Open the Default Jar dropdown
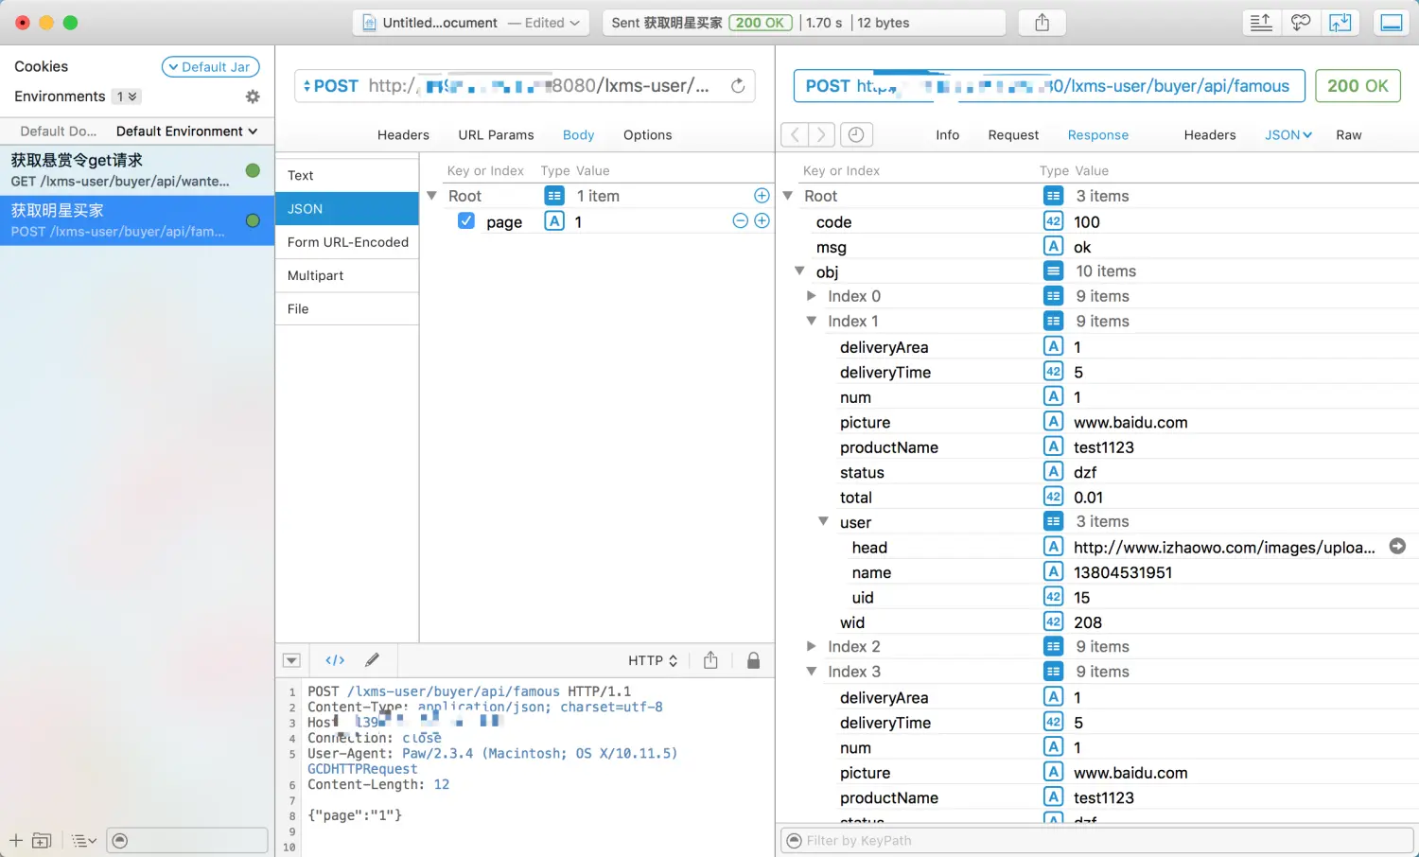1419x857 pixels. pyautogui.click(x=210, y=67)
